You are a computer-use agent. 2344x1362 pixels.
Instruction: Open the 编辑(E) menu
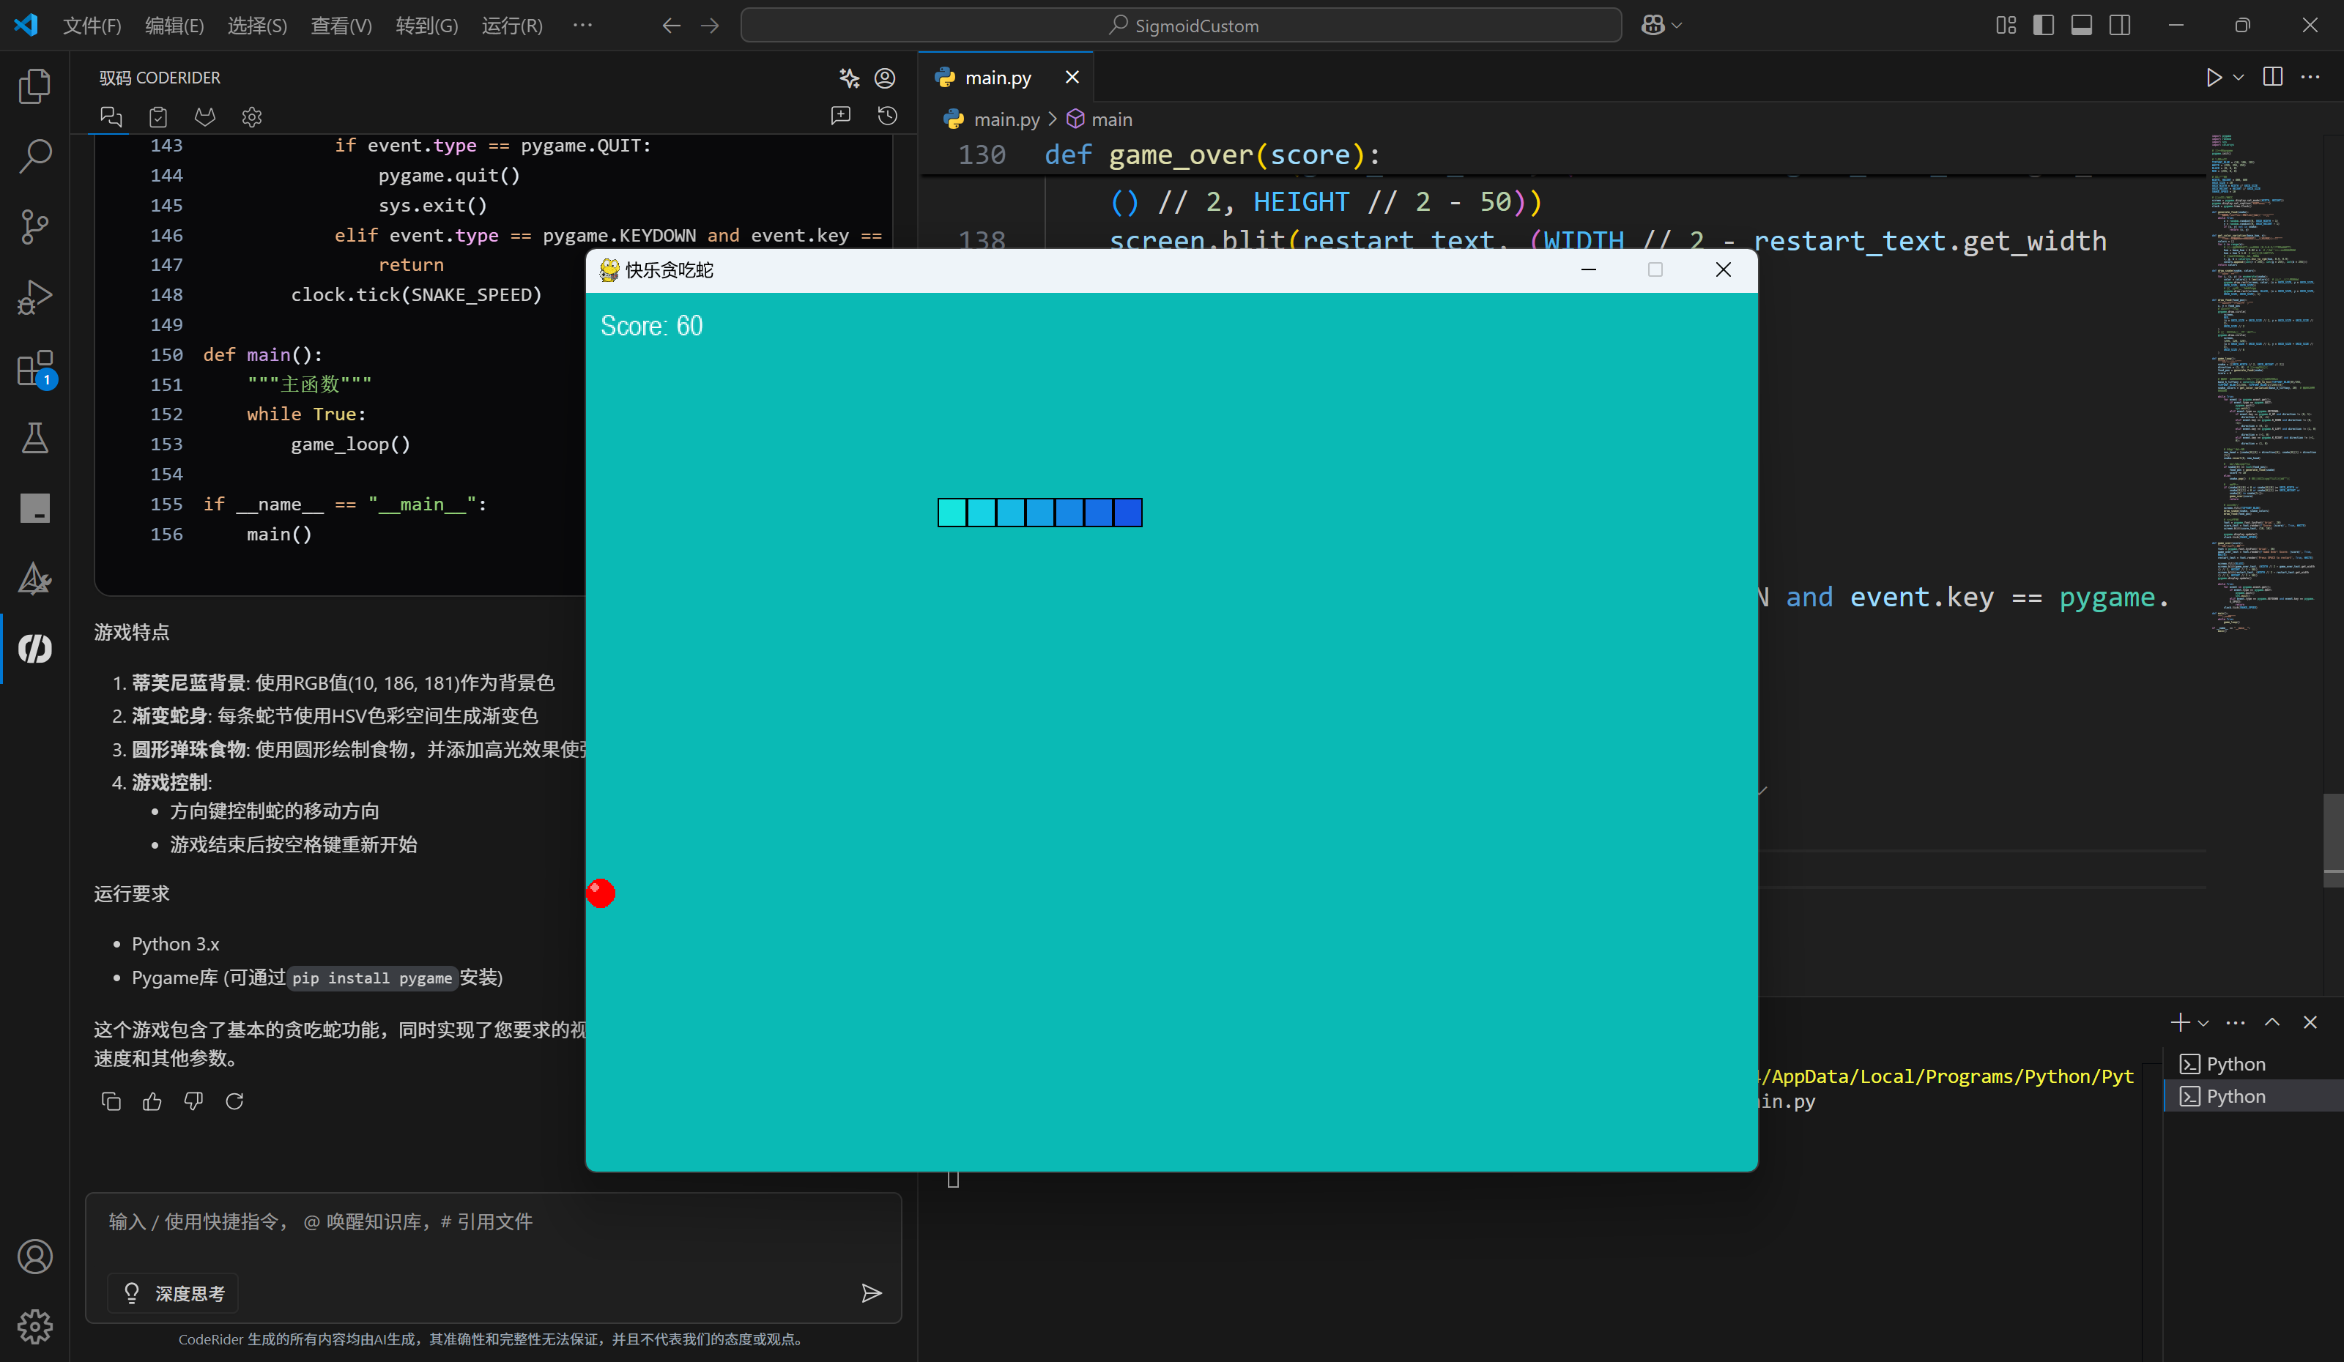pyautogui.click(x=175, y=25)
